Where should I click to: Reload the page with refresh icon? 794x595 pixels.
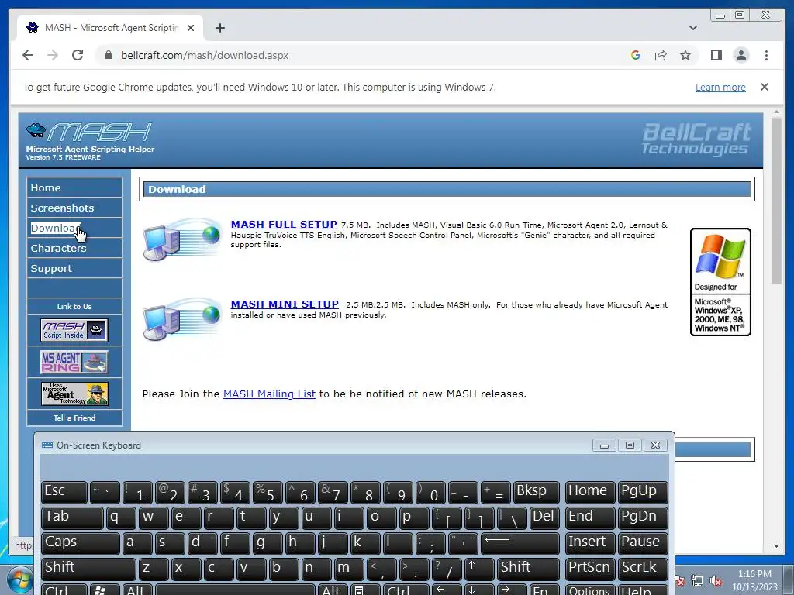pyautogui.click(x=78, y=55)
